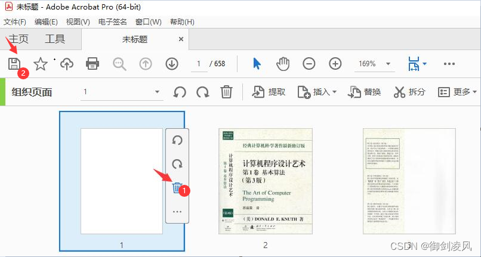
Task: Open the top toolbar three-dot overflow menu
Action: pyautogui.click(x=449, y=64)
